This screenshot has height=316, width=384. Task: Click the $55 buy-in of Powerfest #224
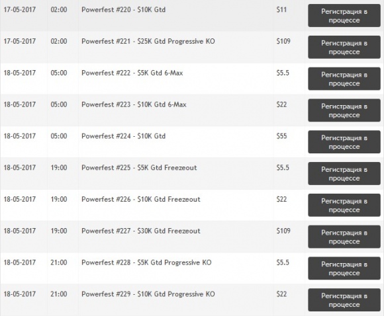click(x=281, y=136)
